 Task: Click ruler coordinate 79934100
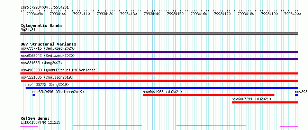tap(58, 14)
